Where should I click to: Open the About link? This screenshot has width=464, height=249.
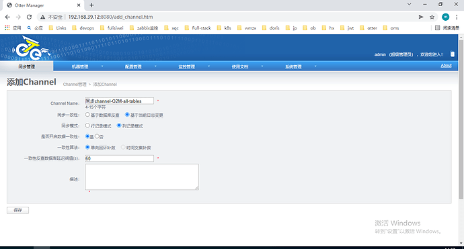pyautogui.click(x=446, y=66)
